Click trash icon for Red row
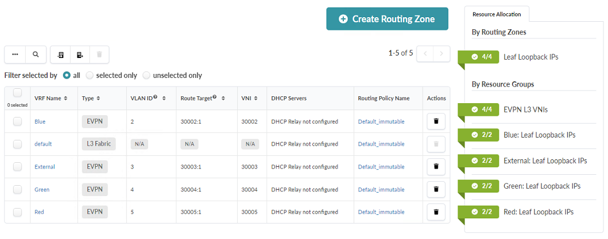Screen dimensions: 608x239 pos(436,212)
